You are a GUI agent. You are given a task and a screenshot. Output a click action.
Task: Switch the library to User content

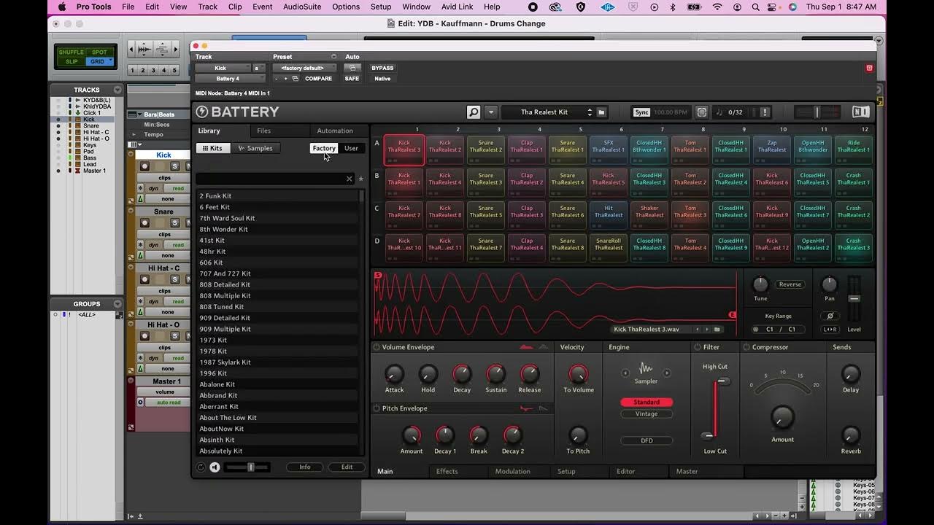tap(351, 148)
